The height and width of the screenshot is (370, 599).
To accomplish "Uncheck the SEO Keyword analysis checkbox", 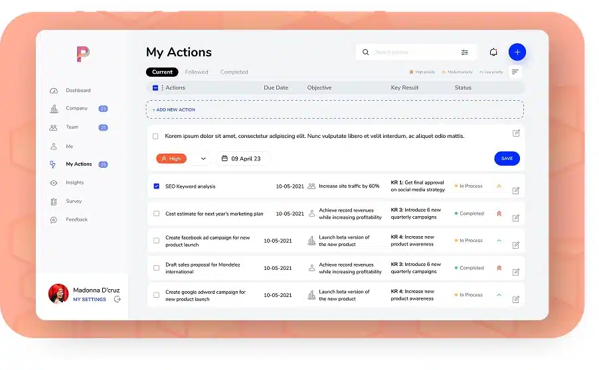I will [x=156, y=186].
